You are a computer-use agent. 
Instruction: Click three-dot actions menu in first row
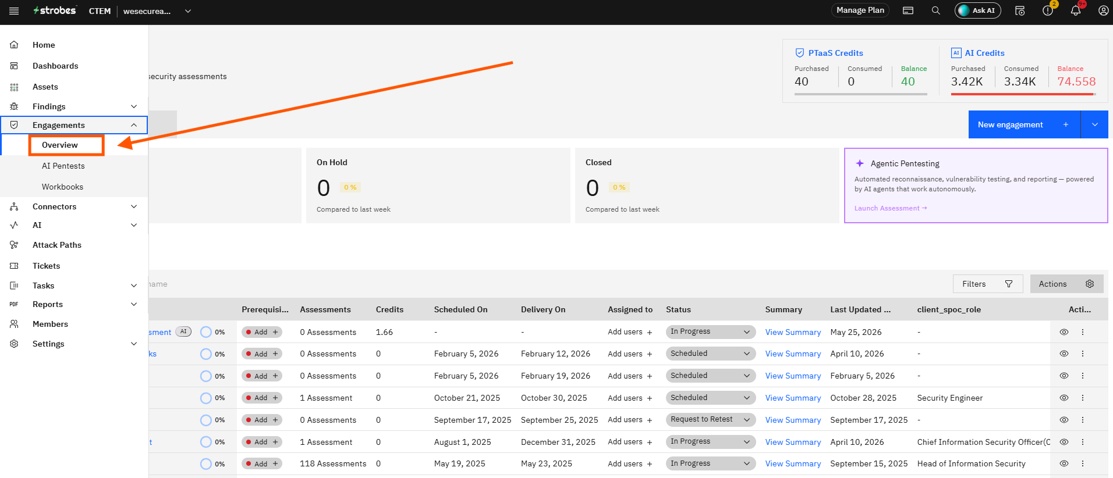pos(1083,332)
